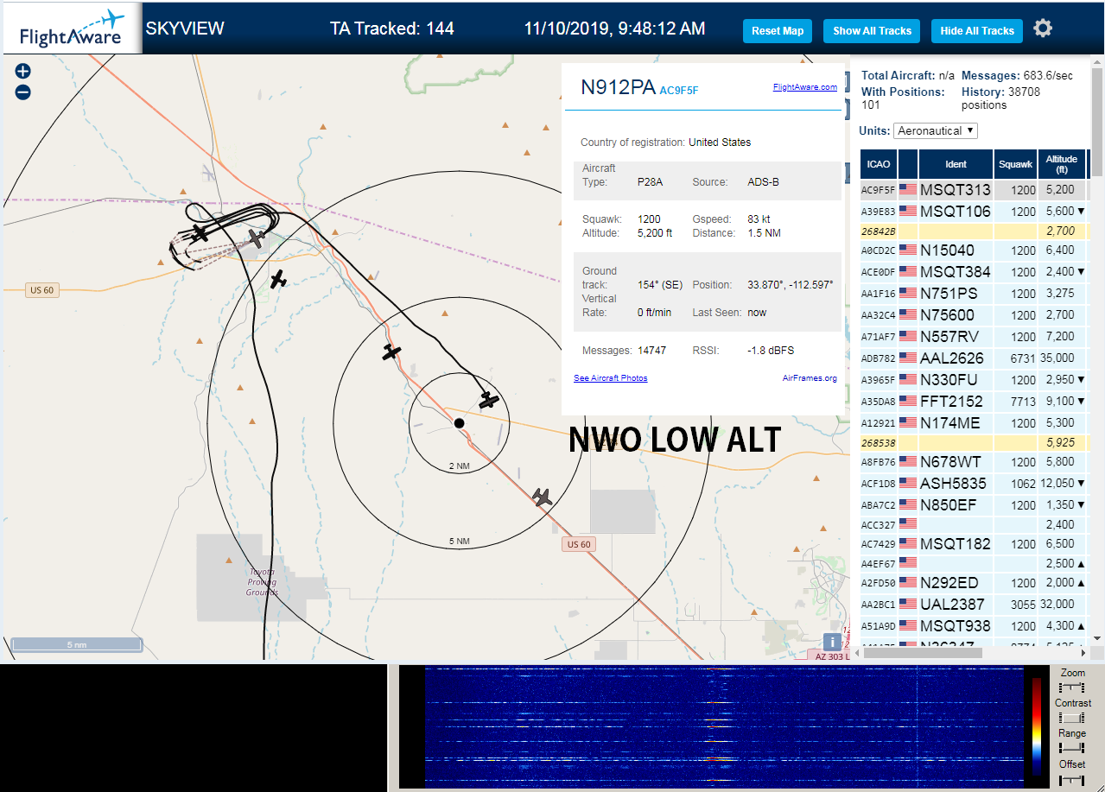
Task: Click US flag in the N850EF row
Action: coord(908,504)
